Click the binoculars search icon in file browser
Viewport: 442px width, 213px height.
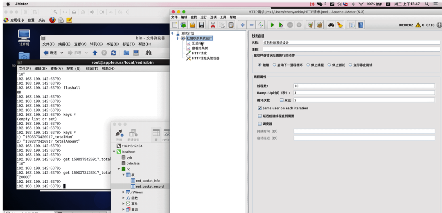[x=149, y=53]
